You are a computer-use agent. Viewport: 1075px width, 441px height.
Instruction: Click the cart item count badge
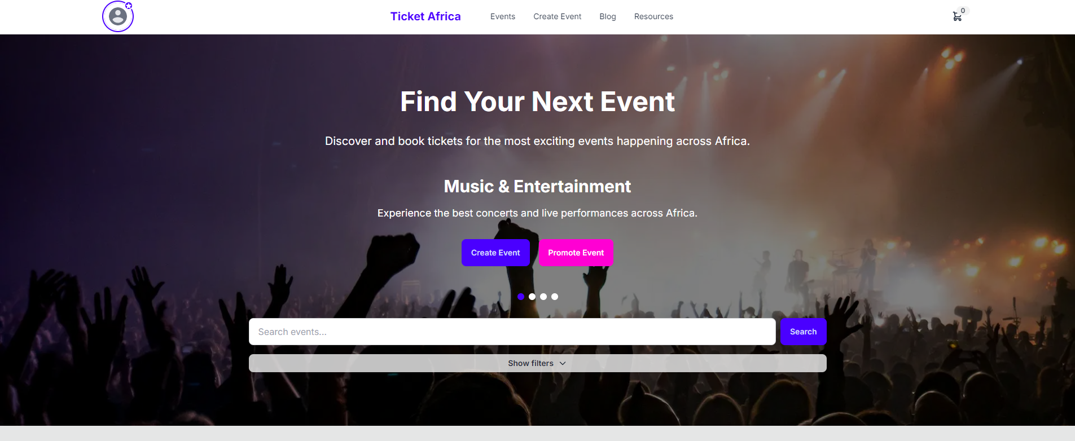point(963,11)
